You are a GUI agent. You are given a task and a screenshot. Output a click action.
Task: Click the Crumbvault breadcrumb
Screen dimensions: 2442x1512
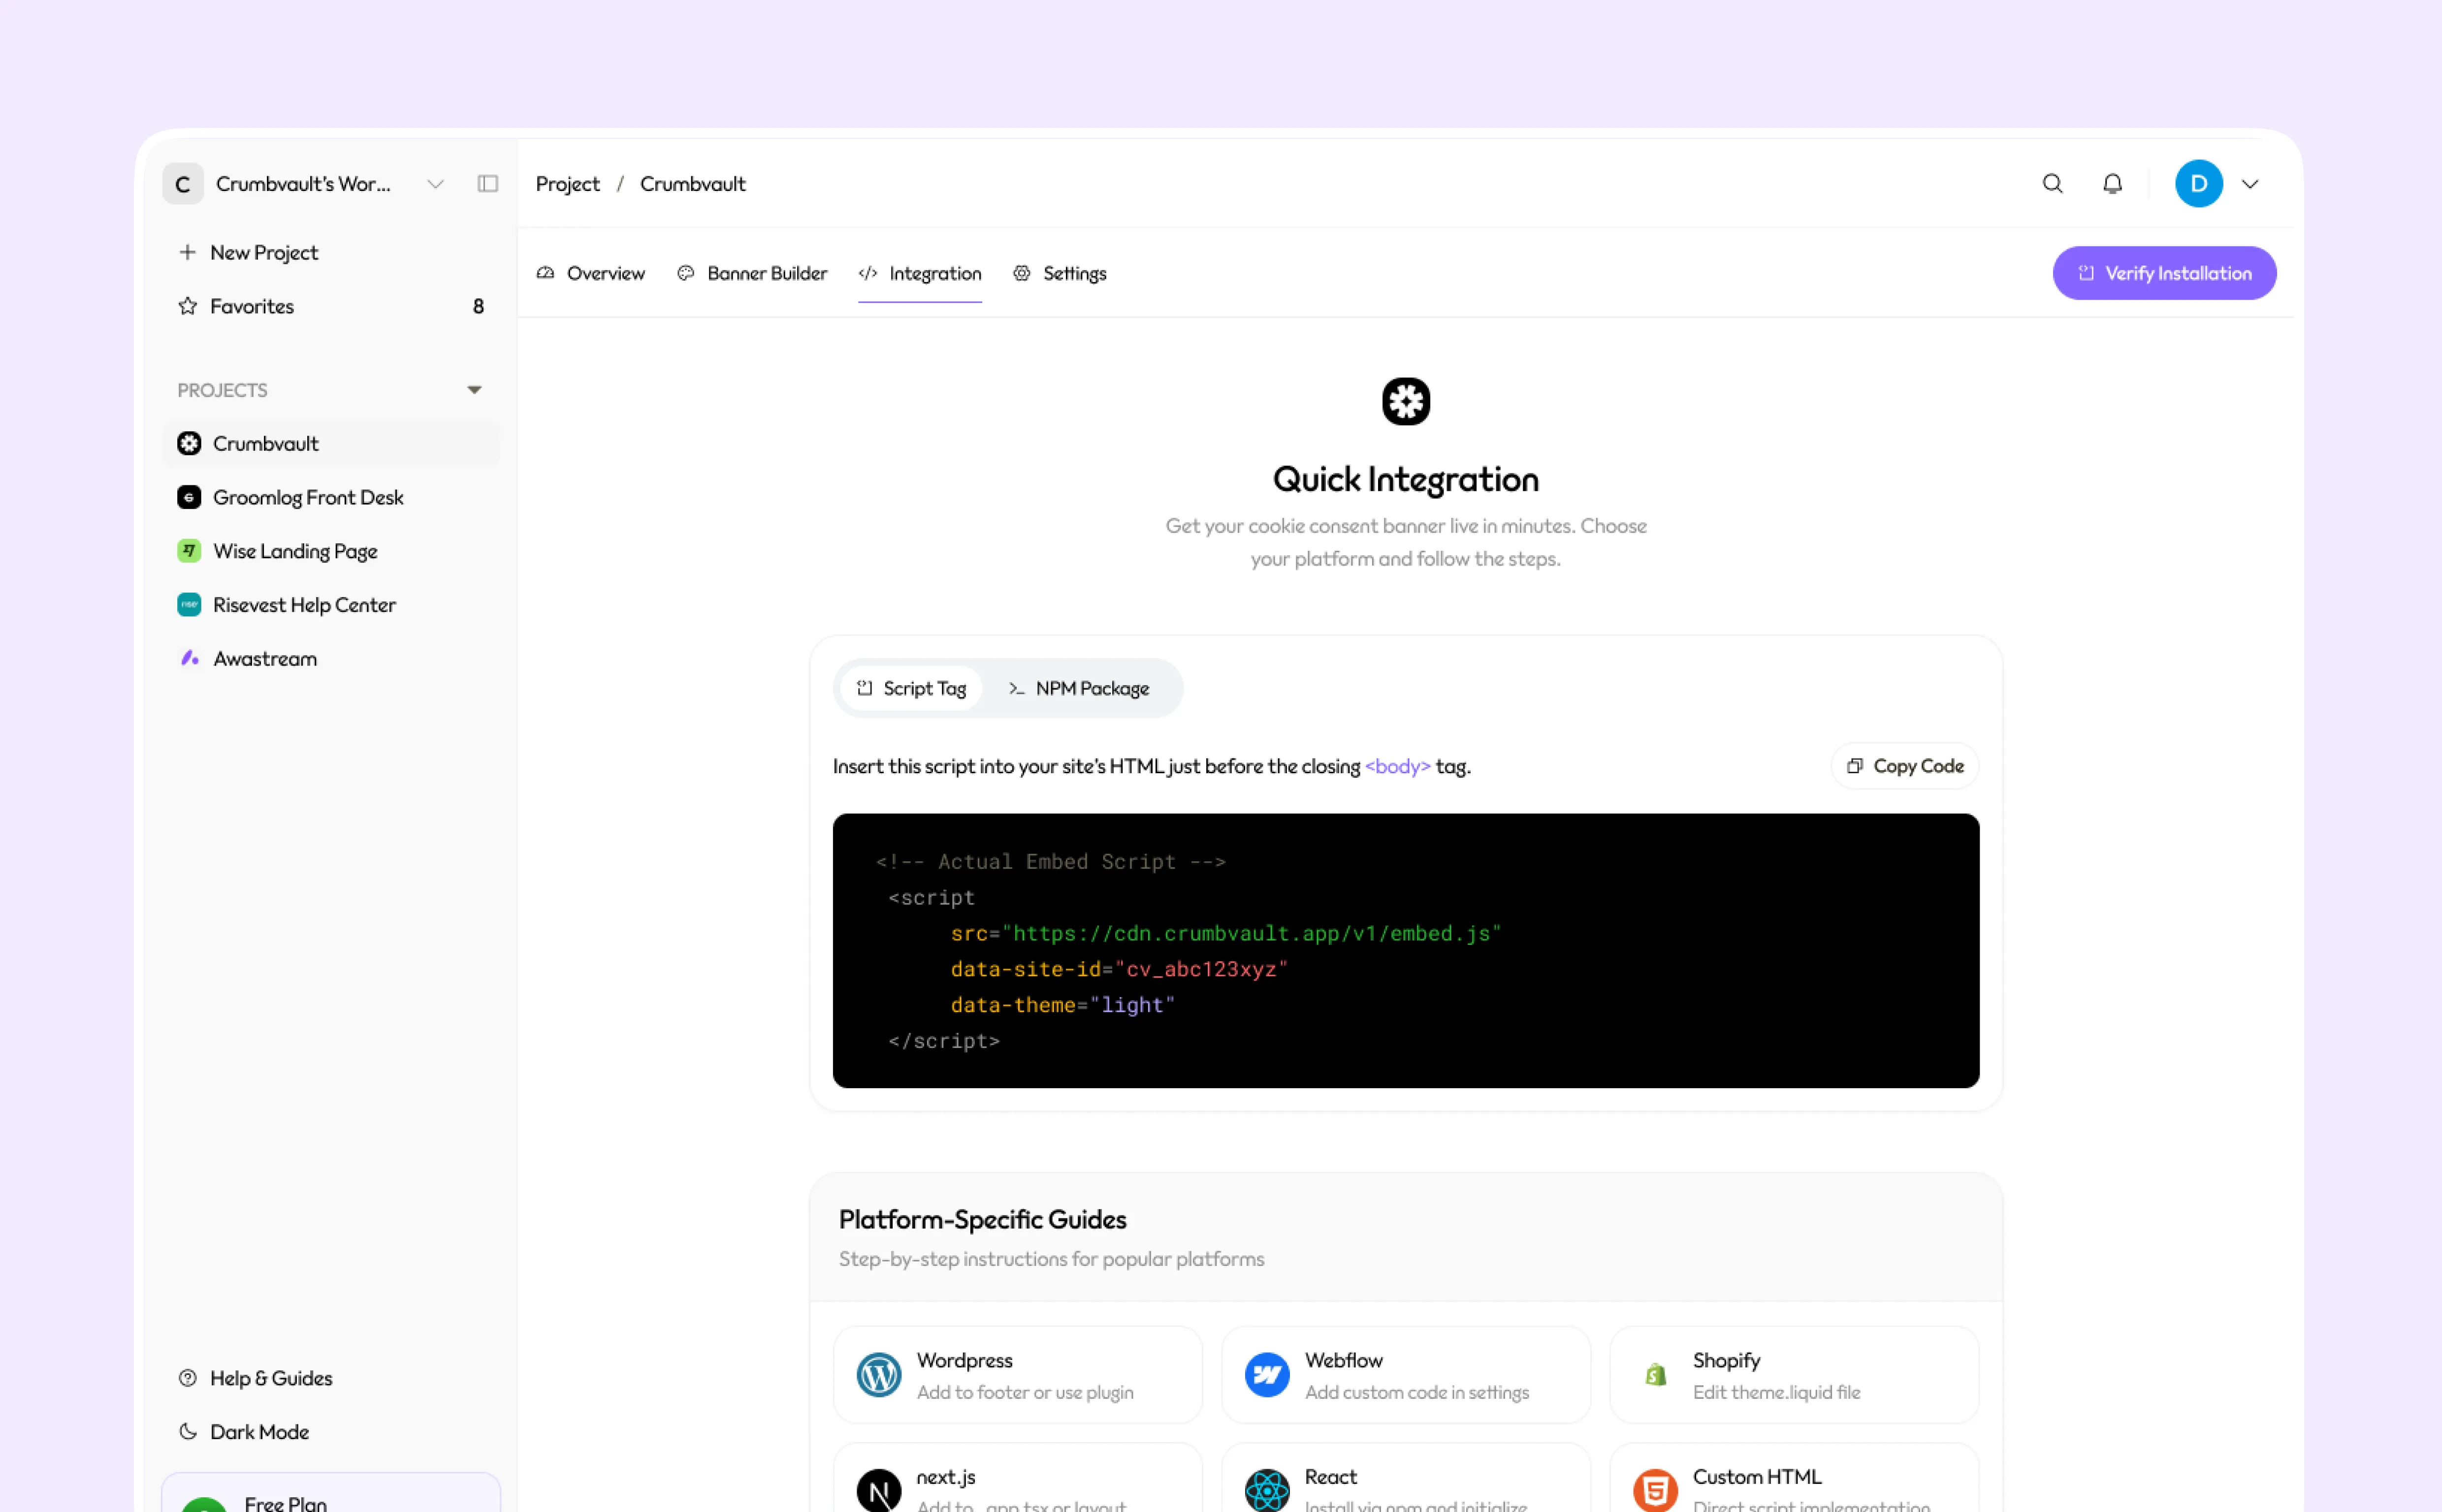click(x=693, y=184)
